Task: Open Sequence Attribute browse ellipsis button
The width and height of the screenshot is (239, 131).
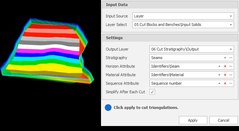Action: [x=231, y=83]
